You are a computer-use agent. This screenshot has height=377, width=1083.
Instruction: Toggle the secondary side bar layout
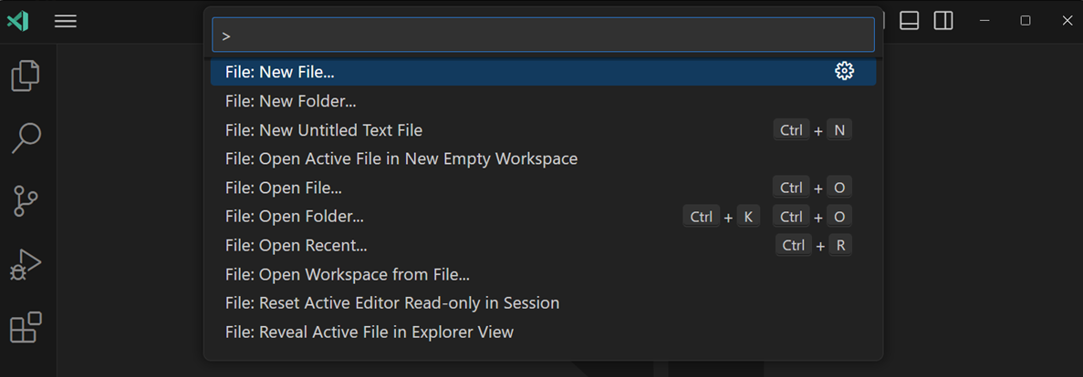coord(943,21)
